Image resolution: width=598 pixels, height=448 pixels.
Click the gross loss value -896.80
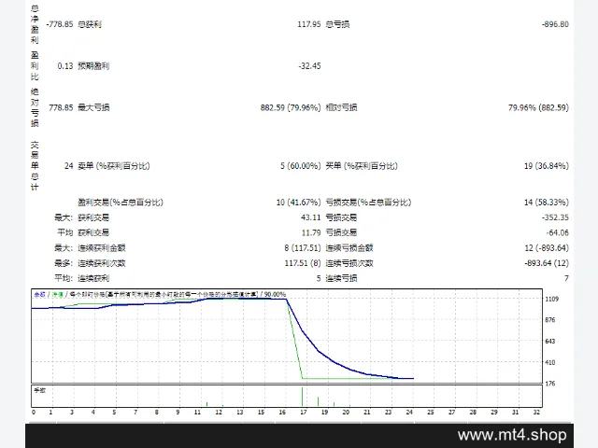(555, 24)
